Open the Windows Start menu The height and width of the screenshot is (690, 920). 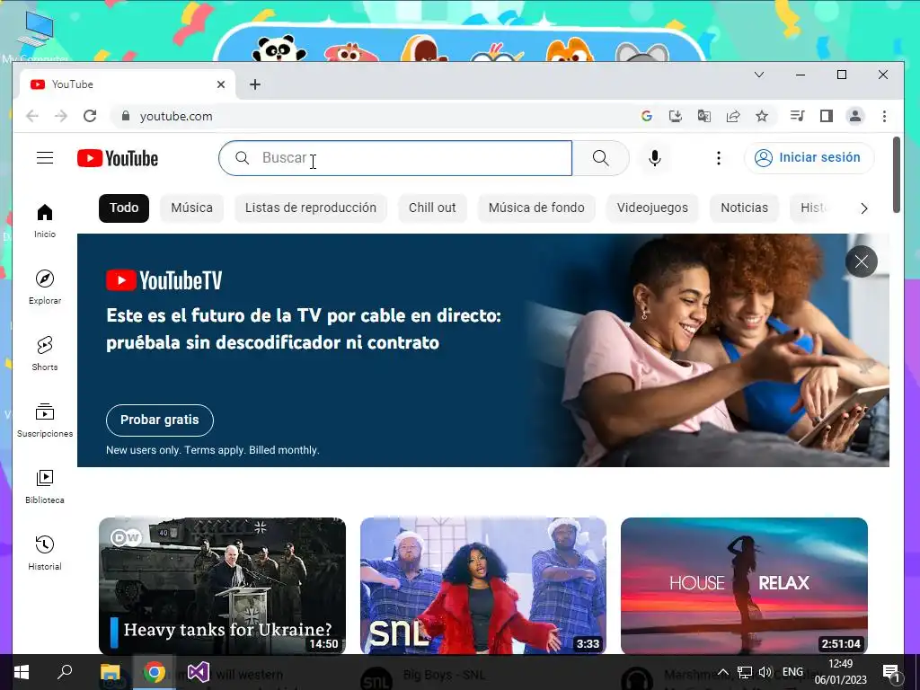(x=22, y=672)
